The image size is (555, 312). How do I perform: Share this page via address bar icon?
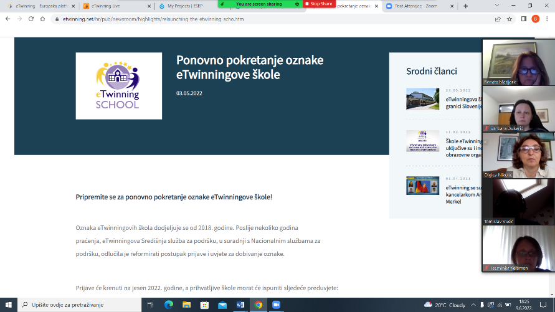tap(498, 19)
